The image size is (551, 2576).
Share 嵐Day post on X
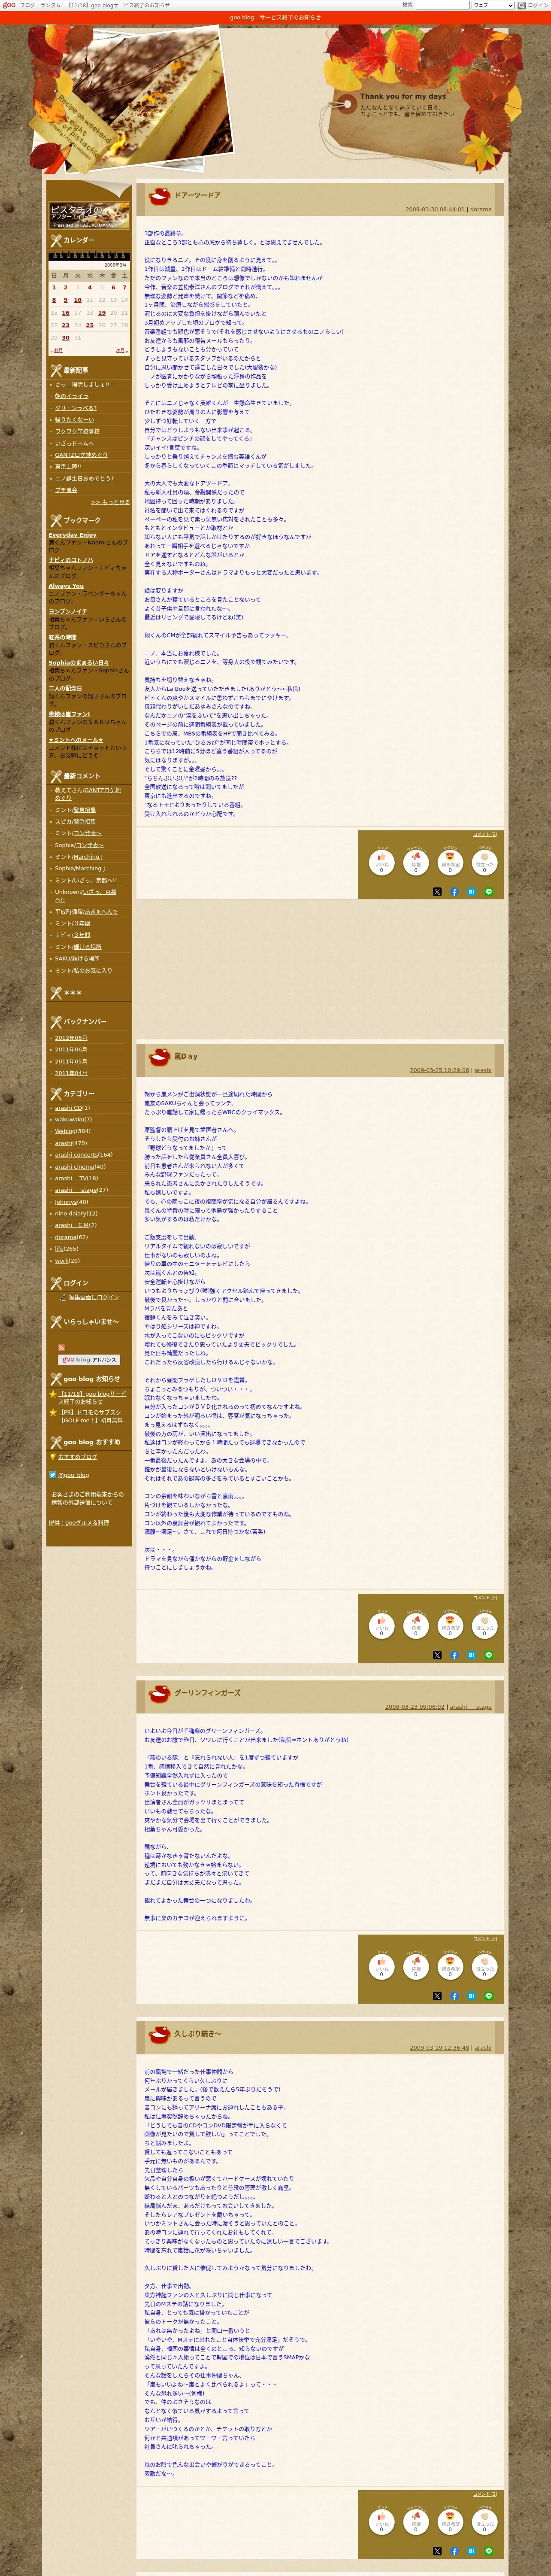tap(437, 1655)
